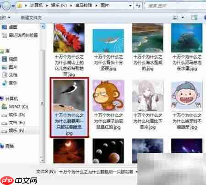The height and width of the screenshot is (185, 206).
Task: Select the 文档 (E:) drive
Action: point(13,123)
